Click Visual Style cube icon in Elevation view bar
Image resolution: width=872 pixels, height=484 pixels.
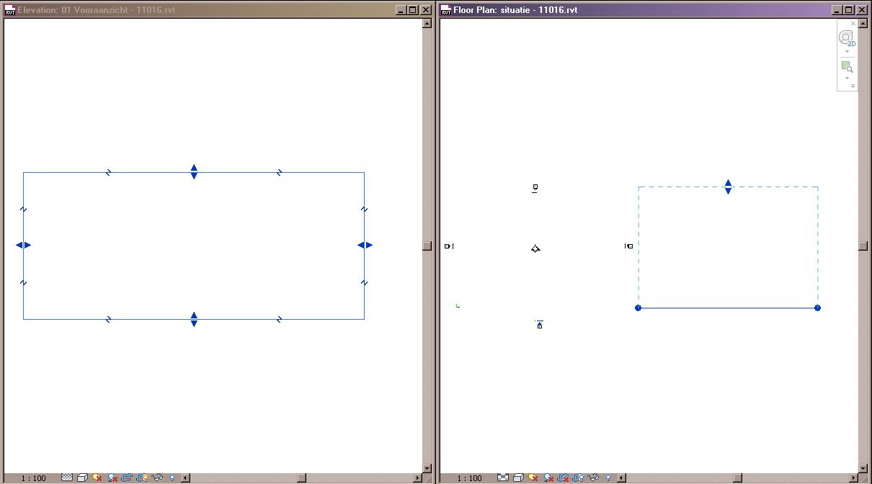click(x=82, y=478)
